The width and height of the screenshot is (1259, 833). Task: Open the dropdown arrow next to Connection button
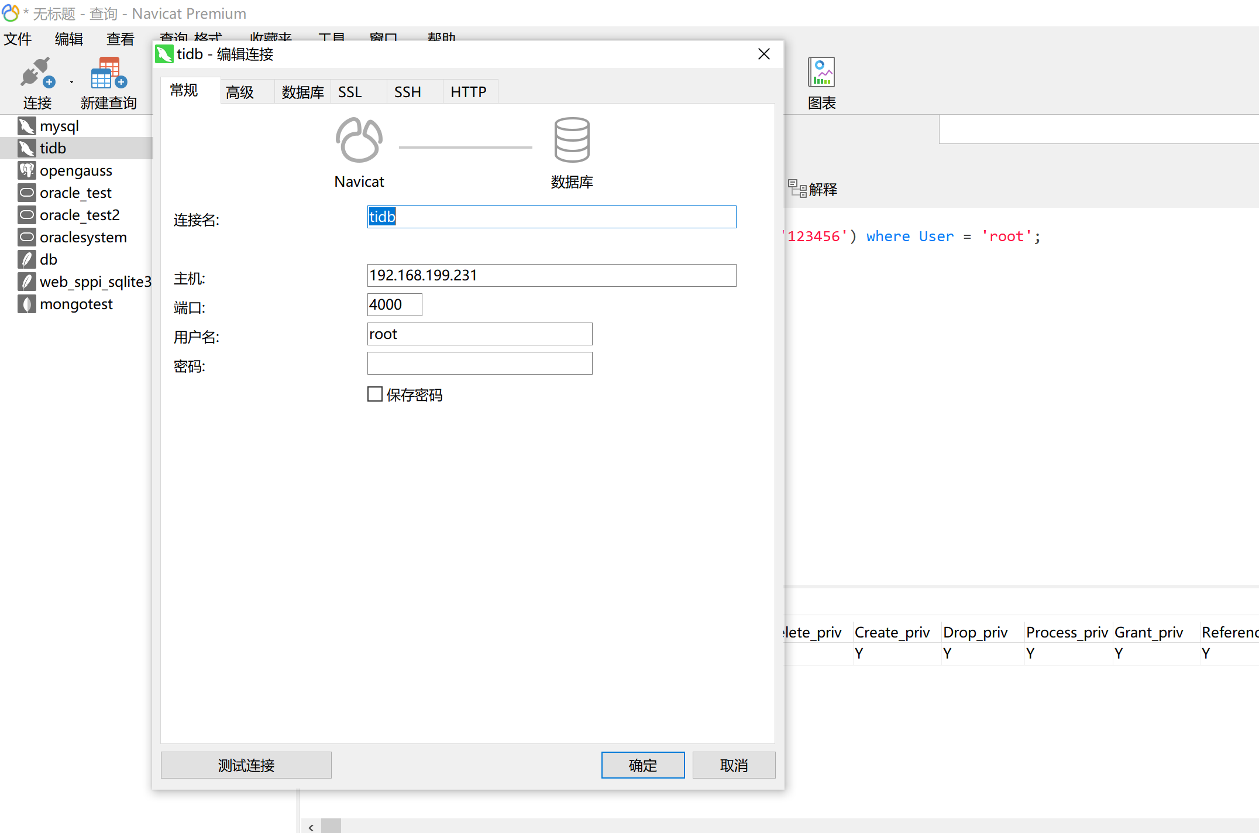(x=71, y=83)
